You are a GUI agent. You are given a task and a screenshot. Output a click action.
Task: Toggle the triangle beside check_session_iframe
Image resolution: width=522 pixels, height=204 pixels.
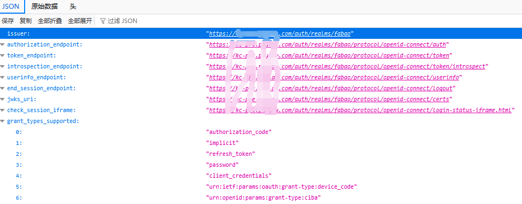tap(3, 110)
